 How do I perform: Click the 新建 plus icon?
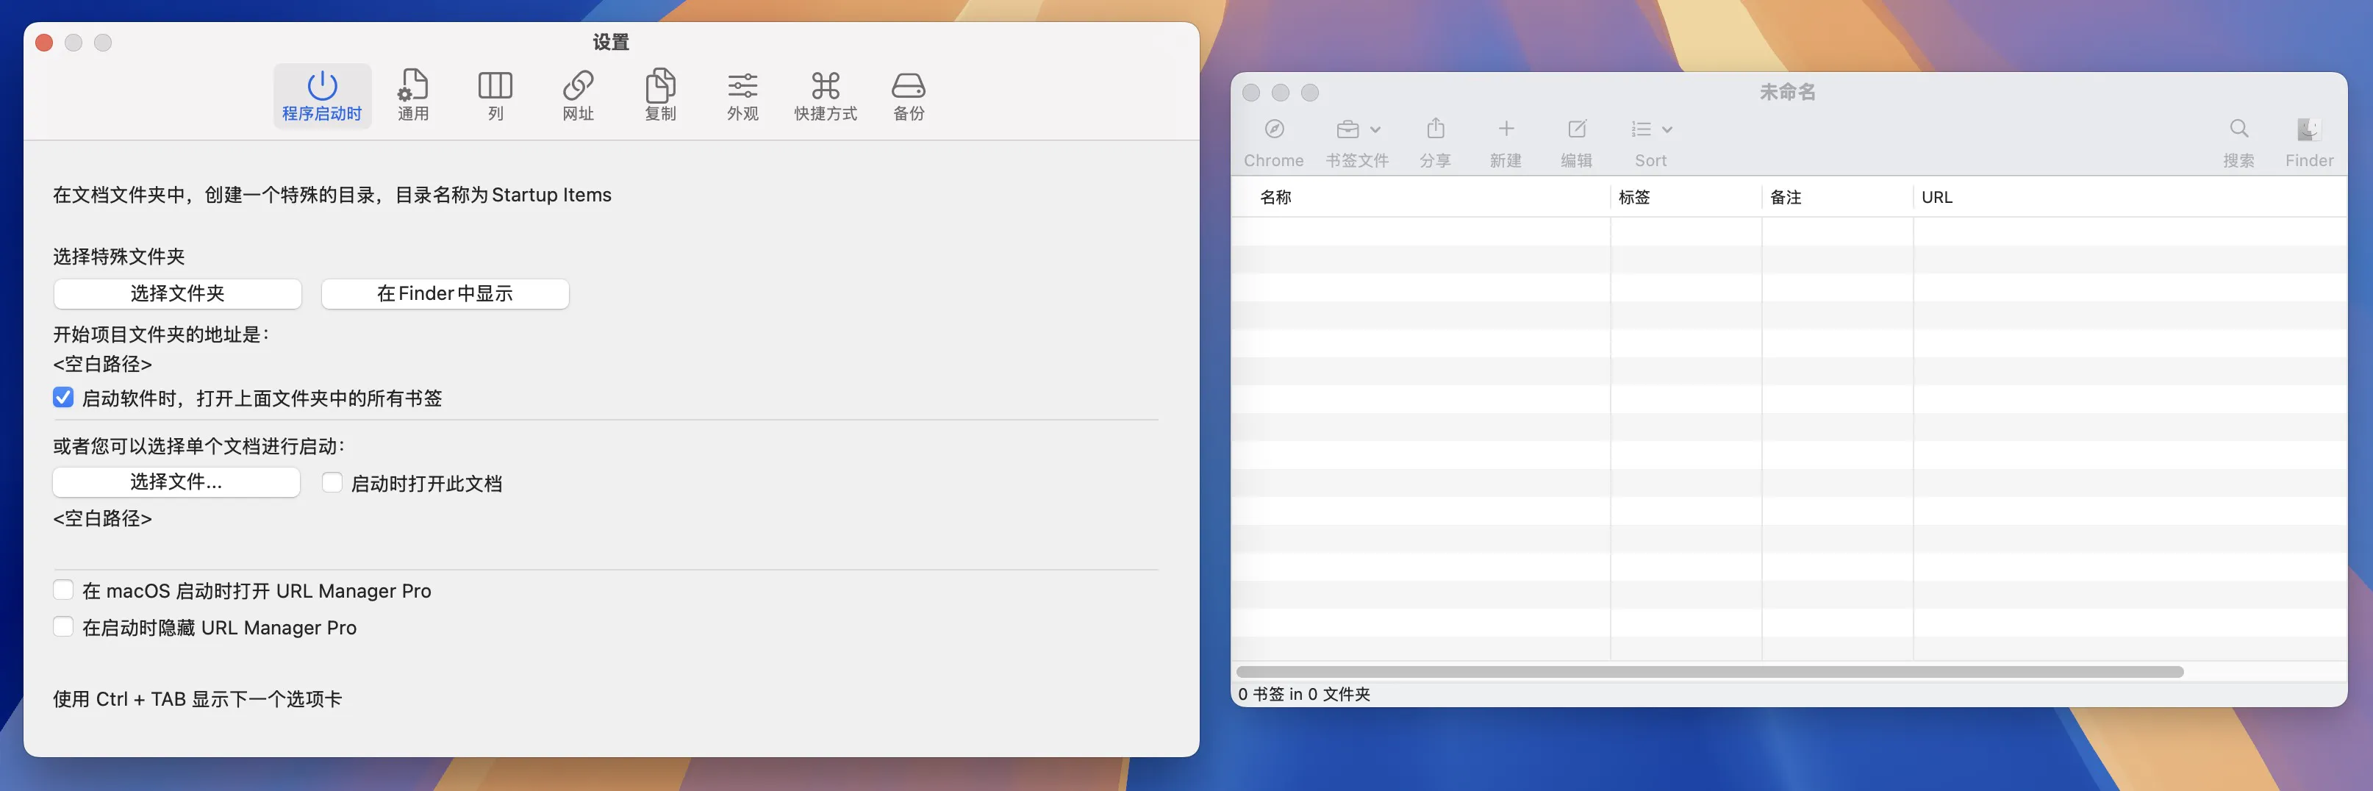coord(1506,129)
